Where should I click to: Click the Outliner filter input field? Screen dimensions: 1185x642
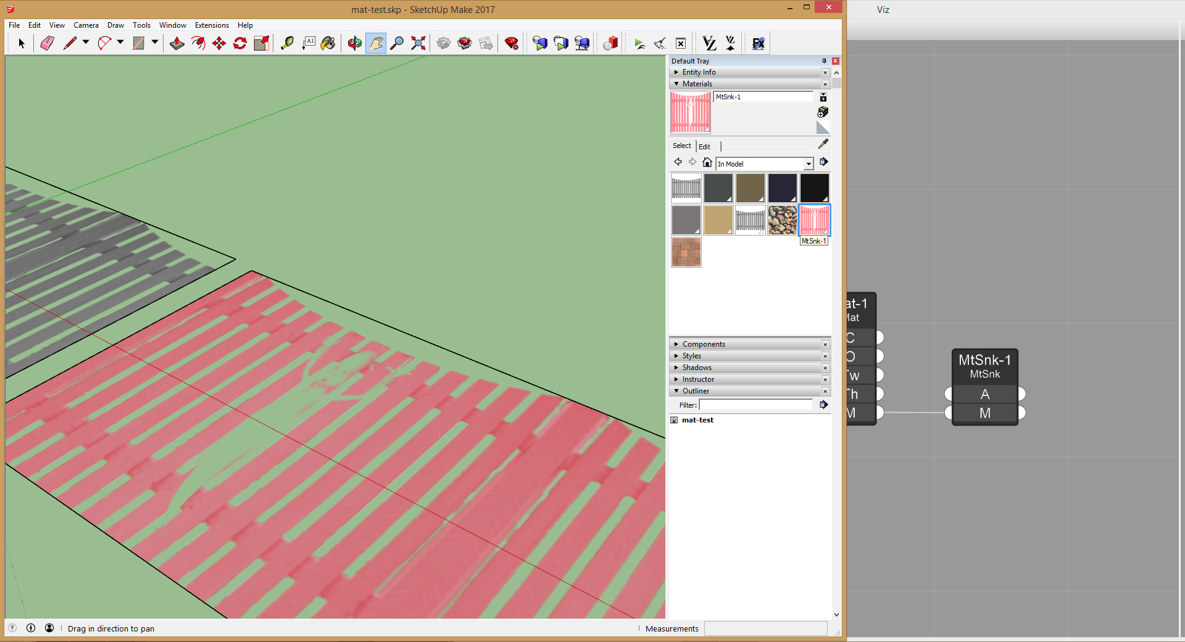pos(755,405)
